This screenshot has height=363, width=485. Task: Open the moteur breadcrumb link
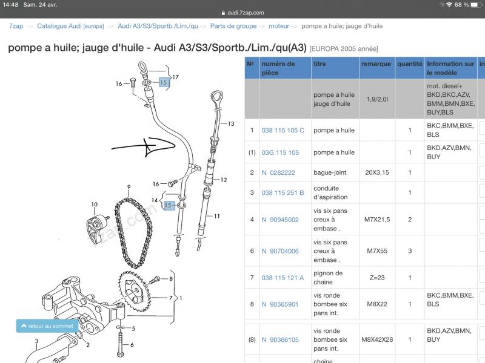(279, 26)
